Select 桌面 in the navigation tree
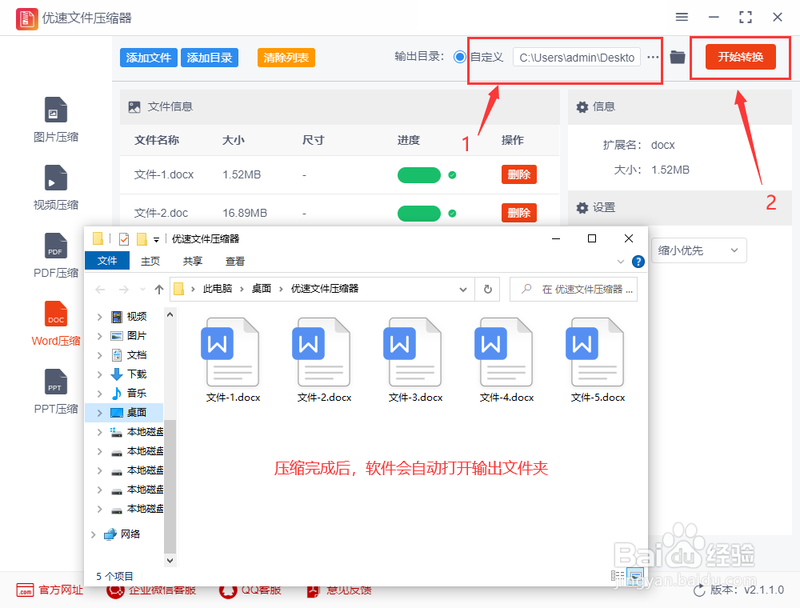Image resolution: width=800 pixels, height=608 pixels. (x=136, y=413)
